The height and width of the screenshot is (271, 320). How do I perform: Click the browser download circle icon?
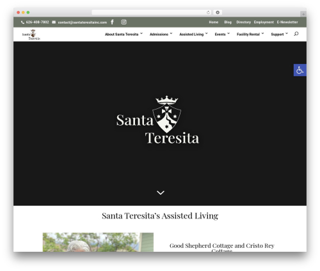pyautogui.click(x=218, y=12)
